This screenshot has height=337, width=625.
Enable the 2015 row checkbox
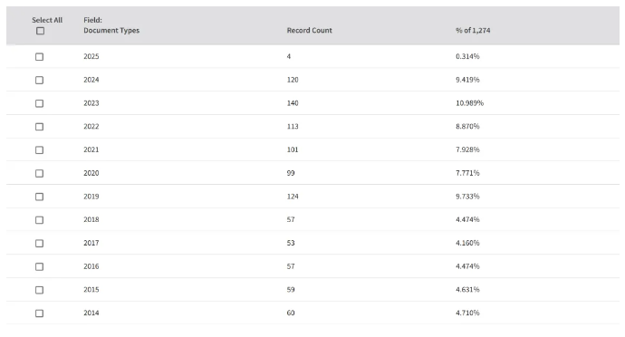pos(39,290)
